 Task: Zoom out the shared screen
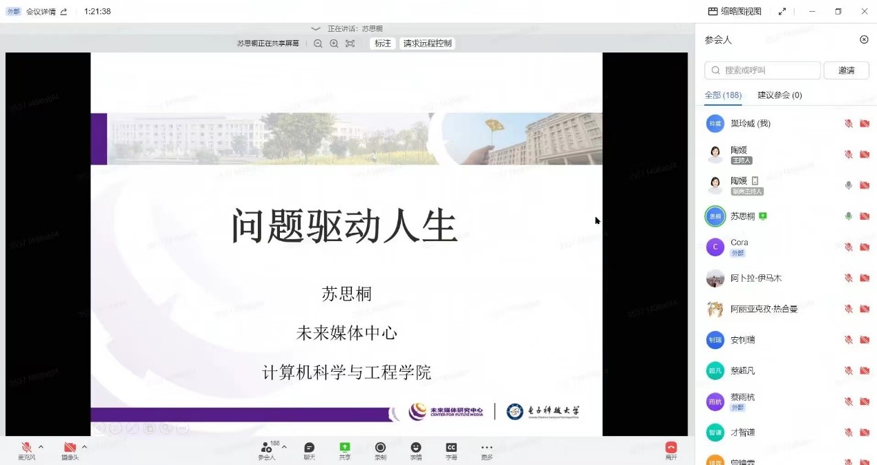click(318, 43)
